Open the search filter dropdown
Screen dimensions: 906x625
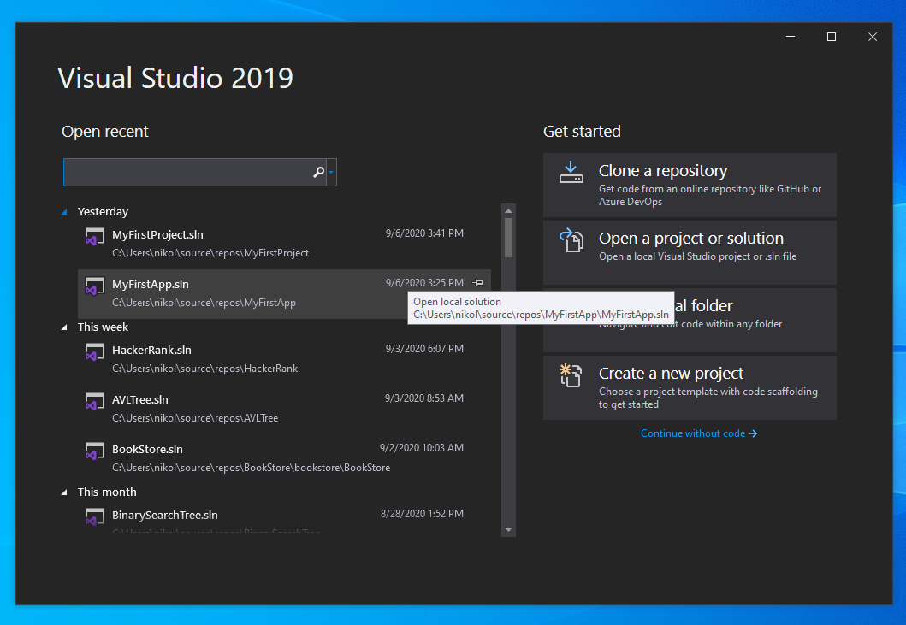pos(330,172)
